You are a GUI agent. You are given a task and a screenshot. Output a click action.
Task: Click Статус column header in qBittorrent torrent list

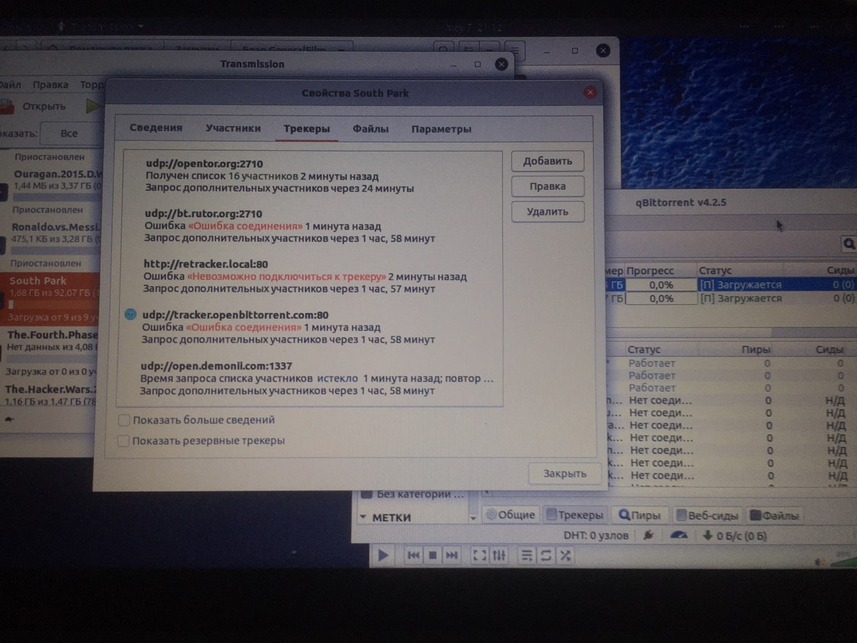[x=714, y=271]
